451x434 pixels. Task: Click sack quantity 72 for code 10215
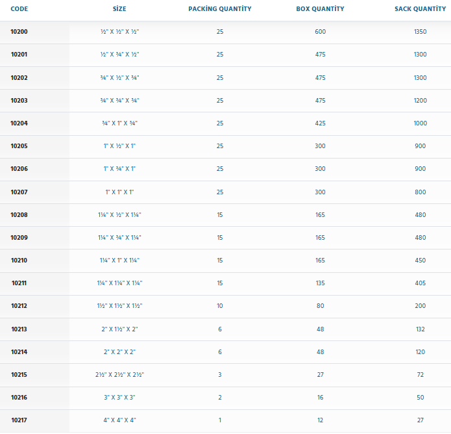(420, 375)
